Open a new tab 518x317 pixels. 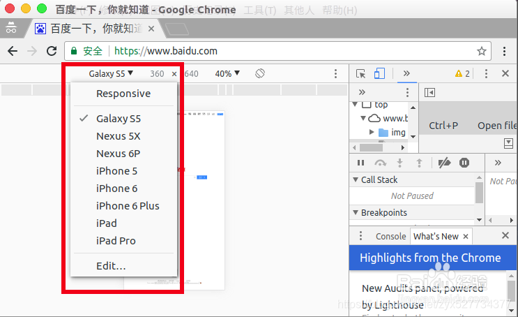tap(177, 29)
